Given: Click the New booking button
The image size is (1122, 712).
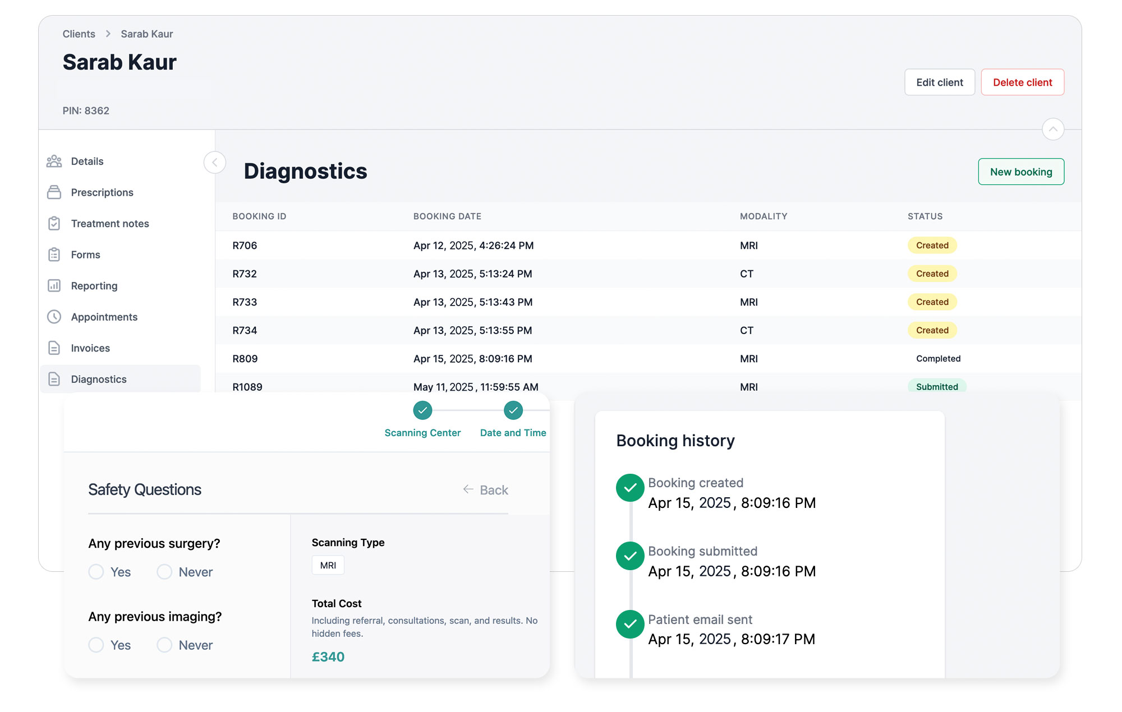Looking at the screenshot, I should coord(1020,172).
